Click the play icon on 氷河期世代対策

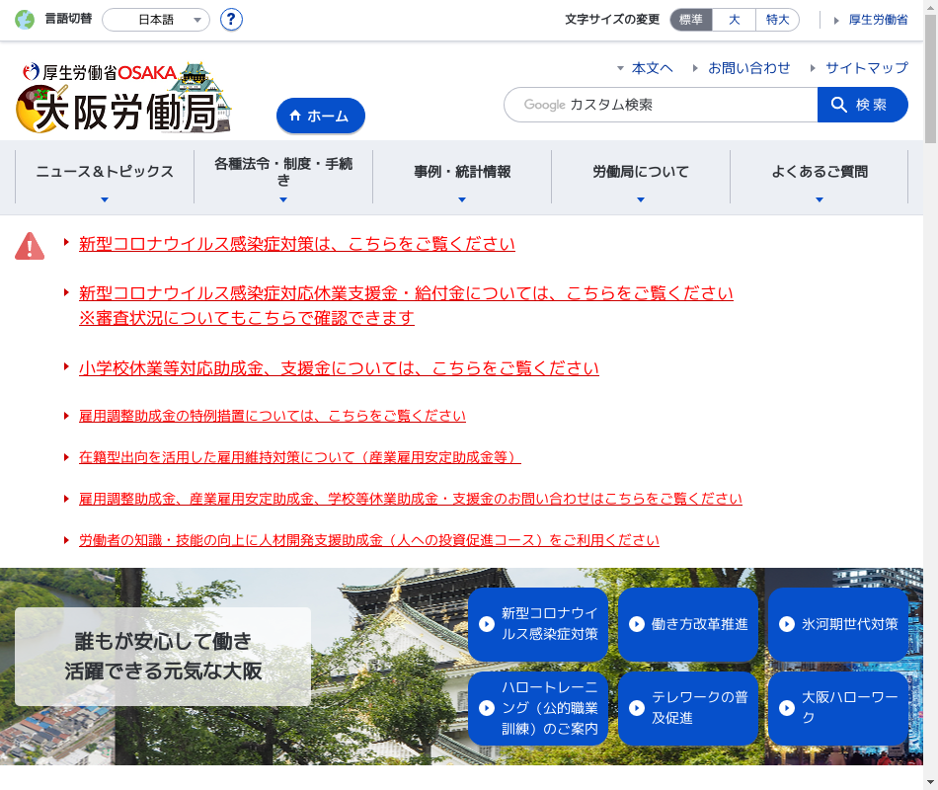pos(787,624)
